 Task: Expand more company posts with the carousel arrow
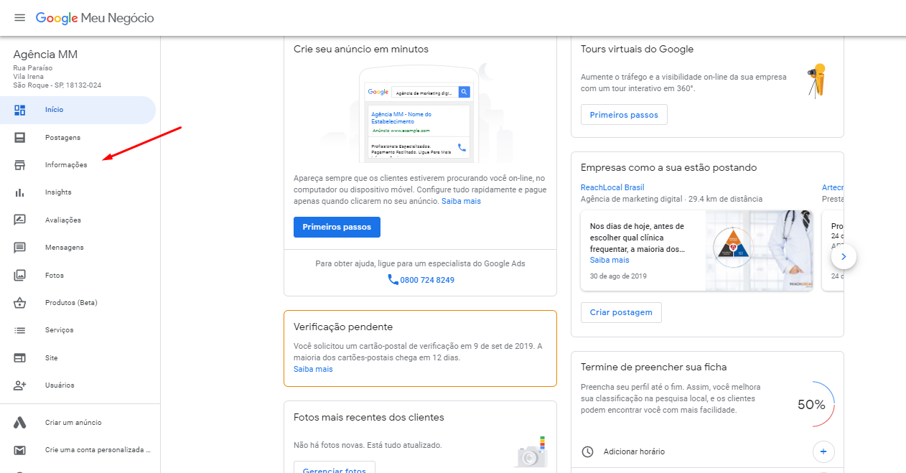[844, 256]
